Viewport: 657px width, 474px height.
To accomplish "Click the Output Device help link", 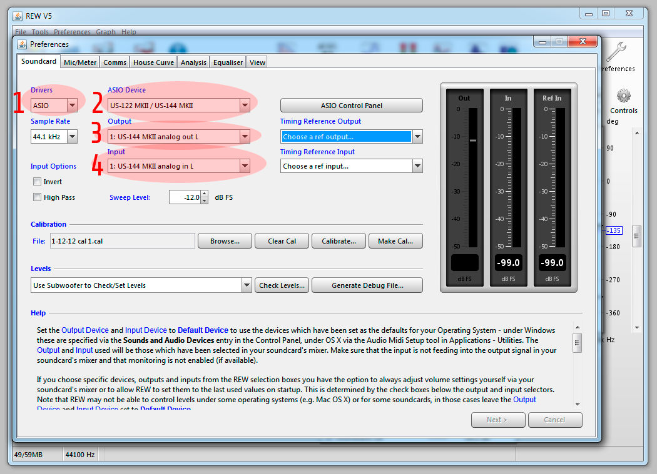I will 85,330.
